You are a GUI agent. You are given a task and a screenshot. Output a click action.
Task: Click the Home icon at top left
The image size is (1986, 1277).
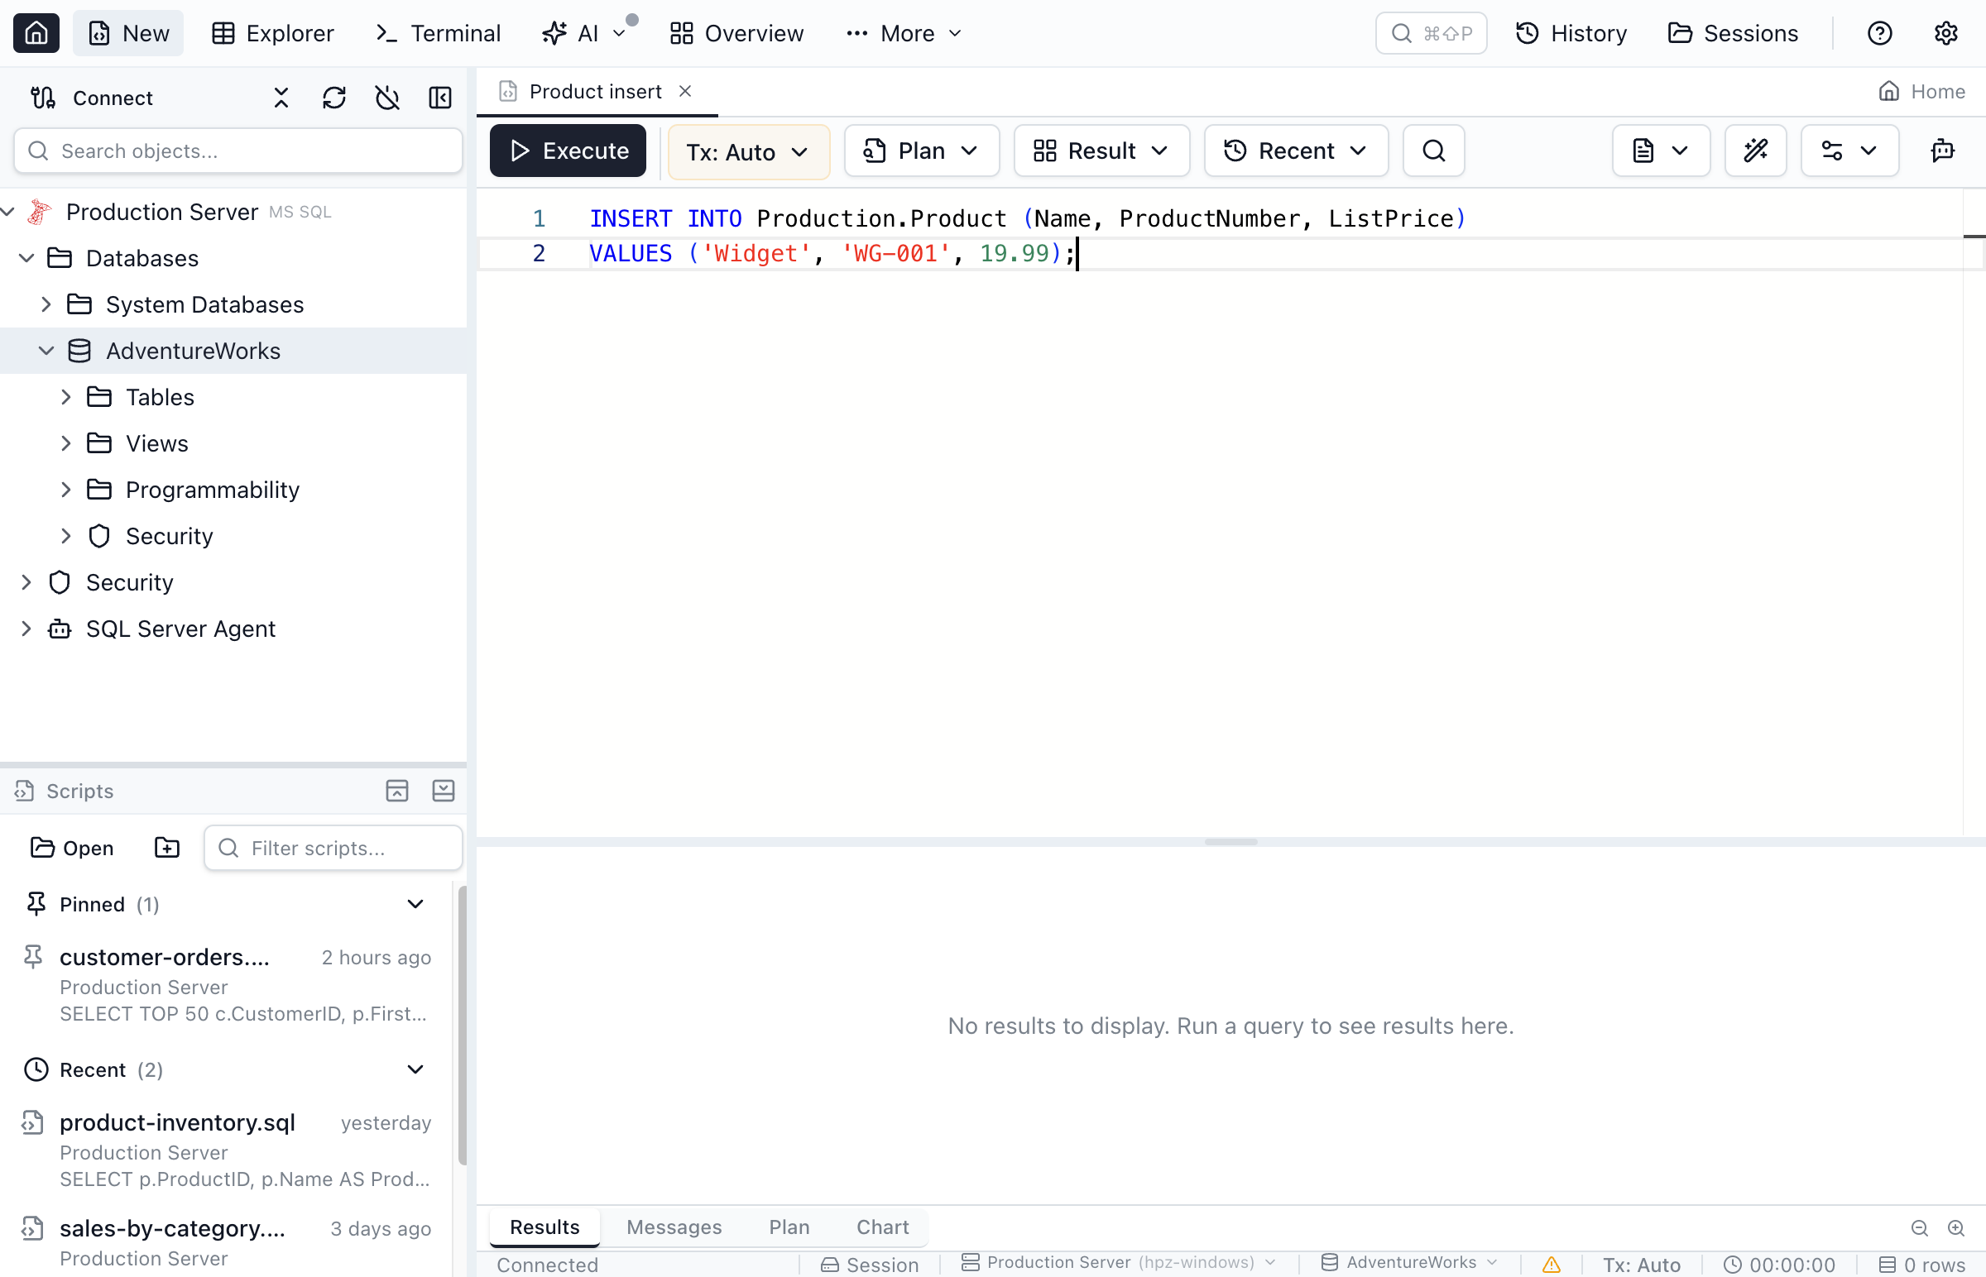click(x=36, y=33)
